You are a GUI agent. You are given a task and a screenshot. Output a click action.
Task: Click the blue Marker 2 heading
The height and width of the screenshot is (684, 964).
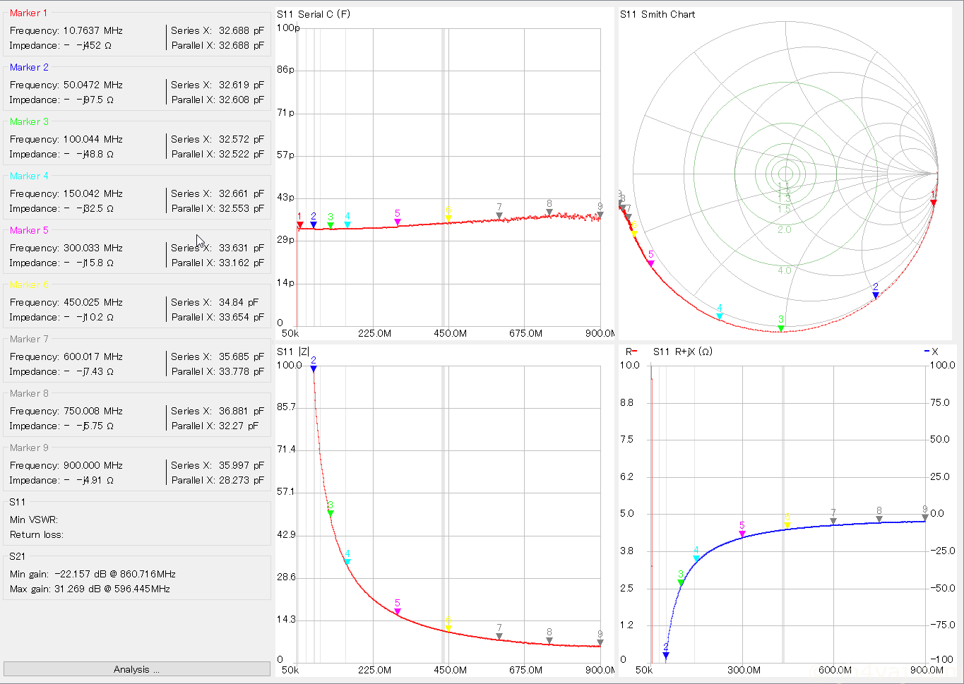point(29,67)
